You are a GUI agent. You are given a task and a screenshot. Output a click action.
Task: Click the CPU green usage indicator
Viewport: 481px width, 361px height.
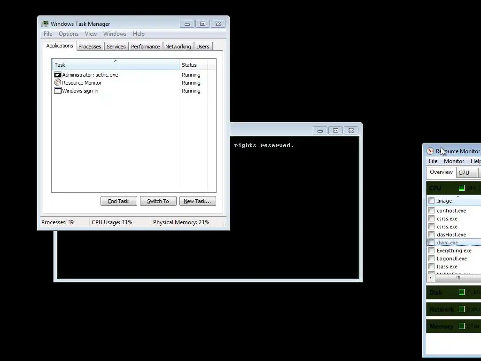click(x=462, y=188)
